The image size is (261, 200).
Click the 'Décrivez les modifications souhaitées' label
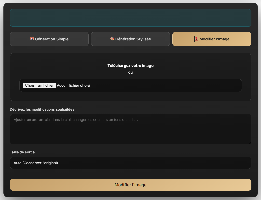[42, 109]
